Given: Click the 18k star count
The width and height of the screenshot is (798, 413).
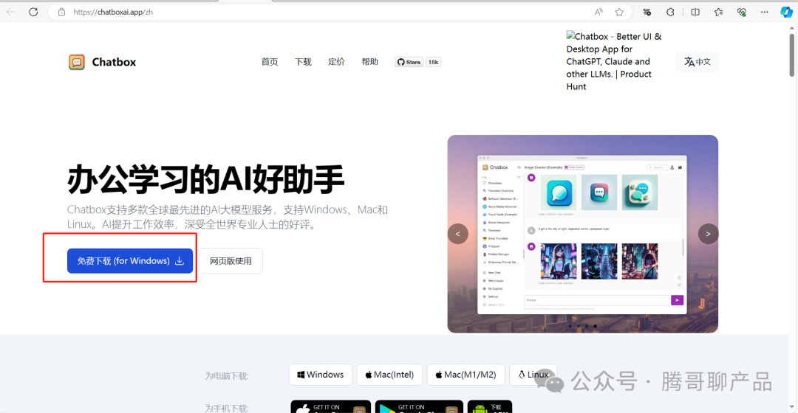Looking at the screenshot, I should tap(433, 62).
